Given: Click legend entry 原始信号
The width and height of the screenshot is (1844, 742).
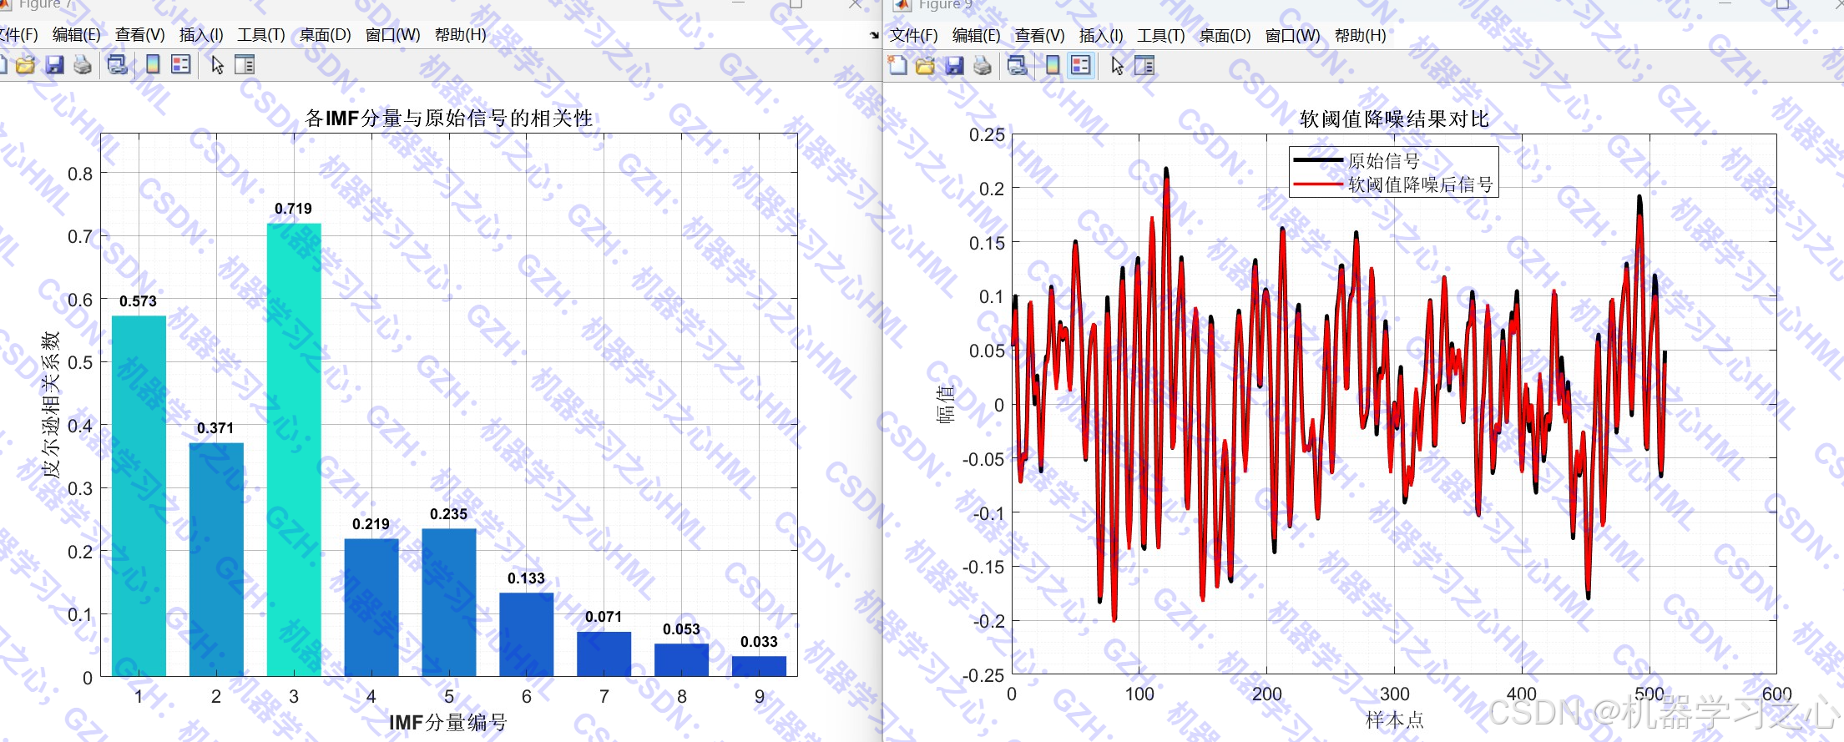Looking at the screenshot, I should 1383,160.
